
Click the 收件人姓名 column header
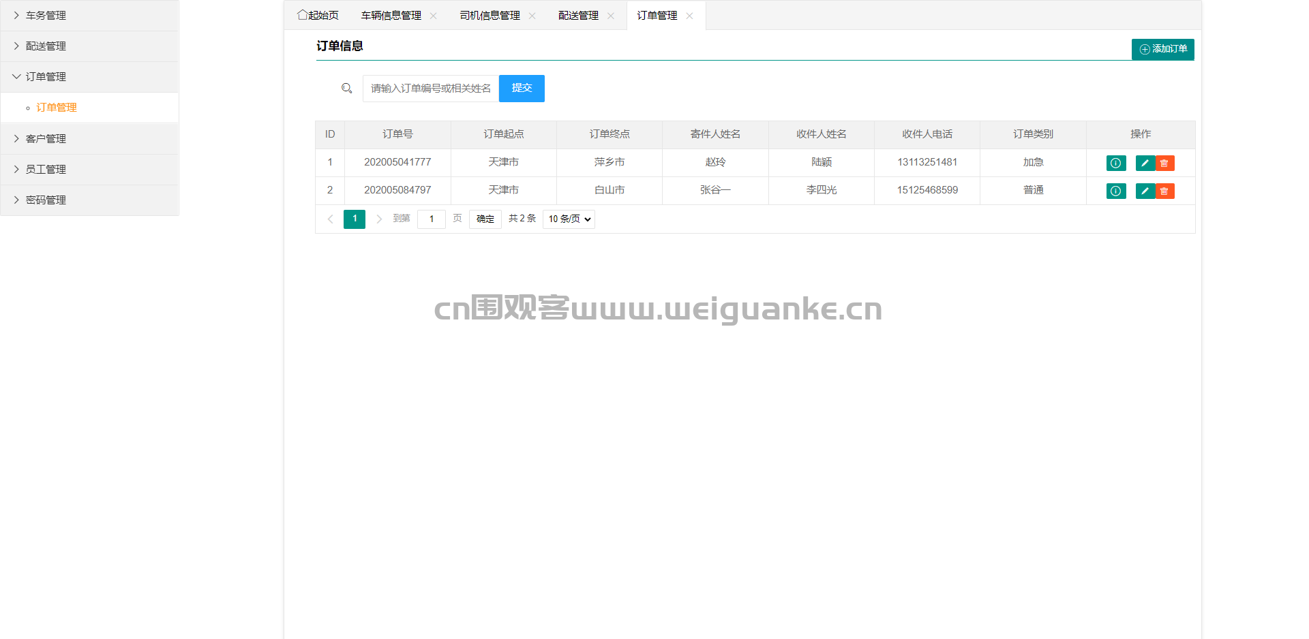click(822, 134)
